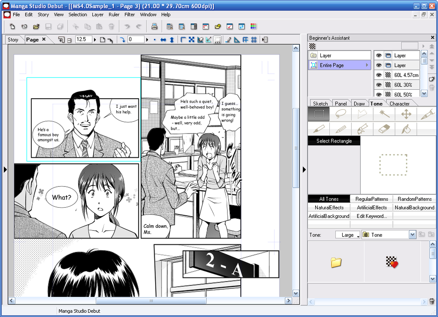Toggle visibility of 60L 4.57cm layer
The height and width of the screenshot is (317, 438).
[x=379, y=75]
